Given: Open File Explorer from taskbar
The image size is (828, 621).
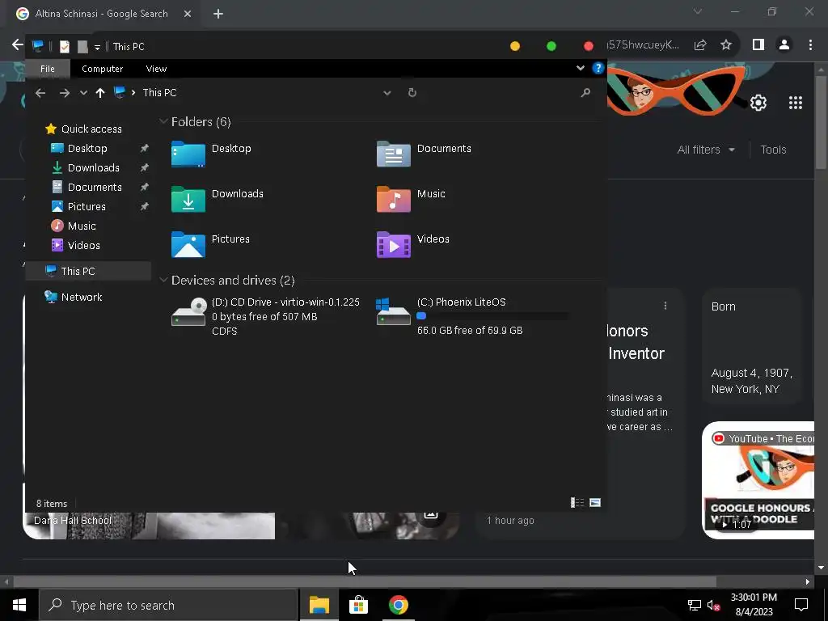Looking at the screenshot, I should tap(319, 605).
